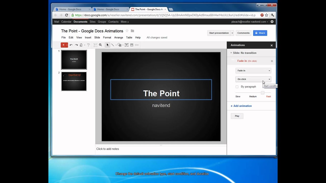Click the presentation title text

click(x=92, y=31)
